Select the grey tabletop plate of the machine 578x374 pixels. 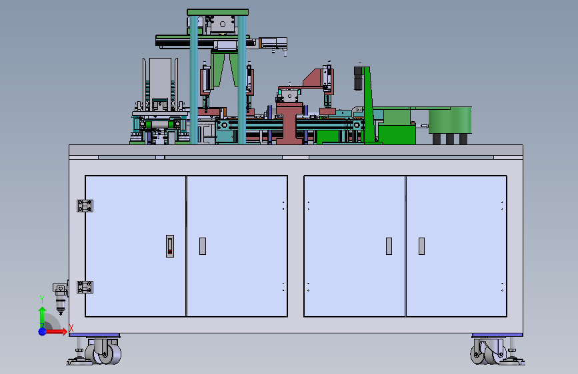[295, 150]
